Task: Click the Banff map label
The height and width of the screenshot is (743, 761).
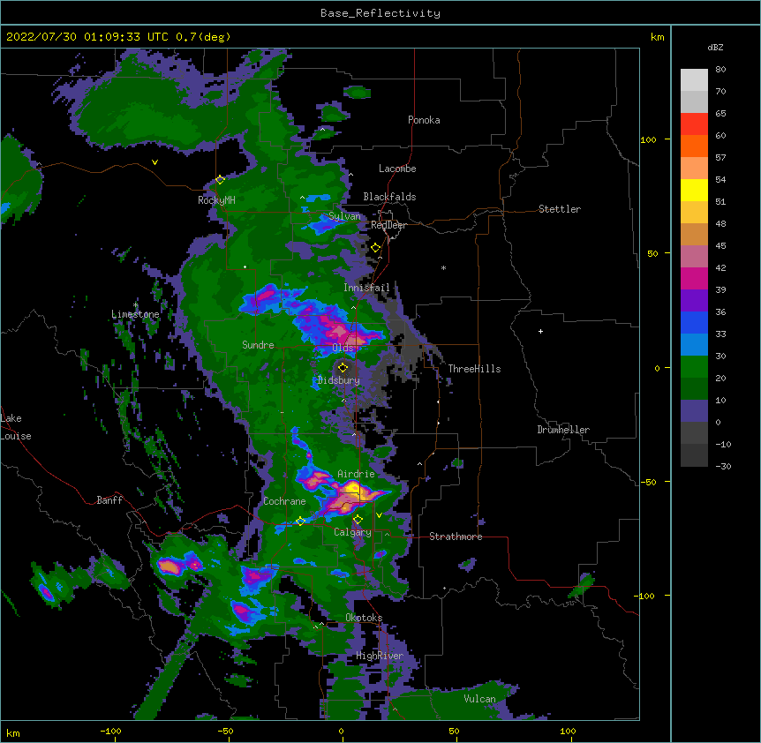Action: 109,500
